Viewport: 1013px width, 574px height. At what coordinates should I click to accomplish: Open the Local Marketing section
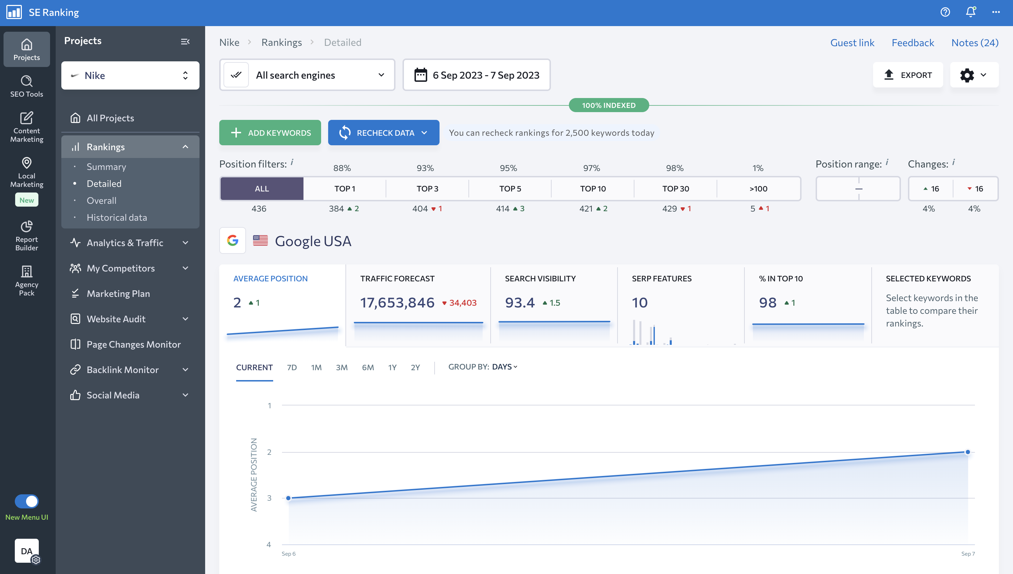[x=26, y=173]
